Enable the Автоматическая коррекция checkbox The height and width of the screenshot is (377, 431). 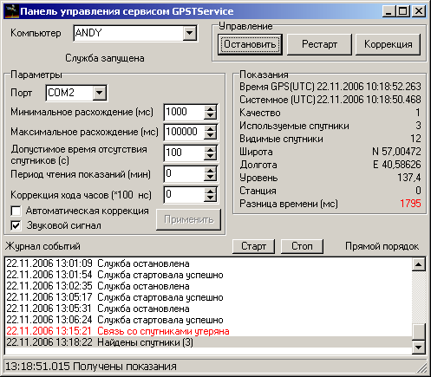pyautogui.click(x=16, y=211)
